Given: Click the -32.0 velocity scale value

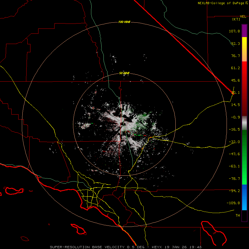Looking at the screenshot, I should point(234,142).
